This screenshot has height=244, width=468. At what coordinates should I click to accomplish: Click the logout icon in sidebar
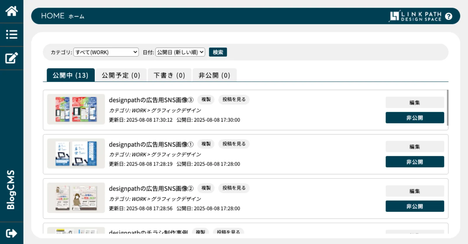(11, 233)
